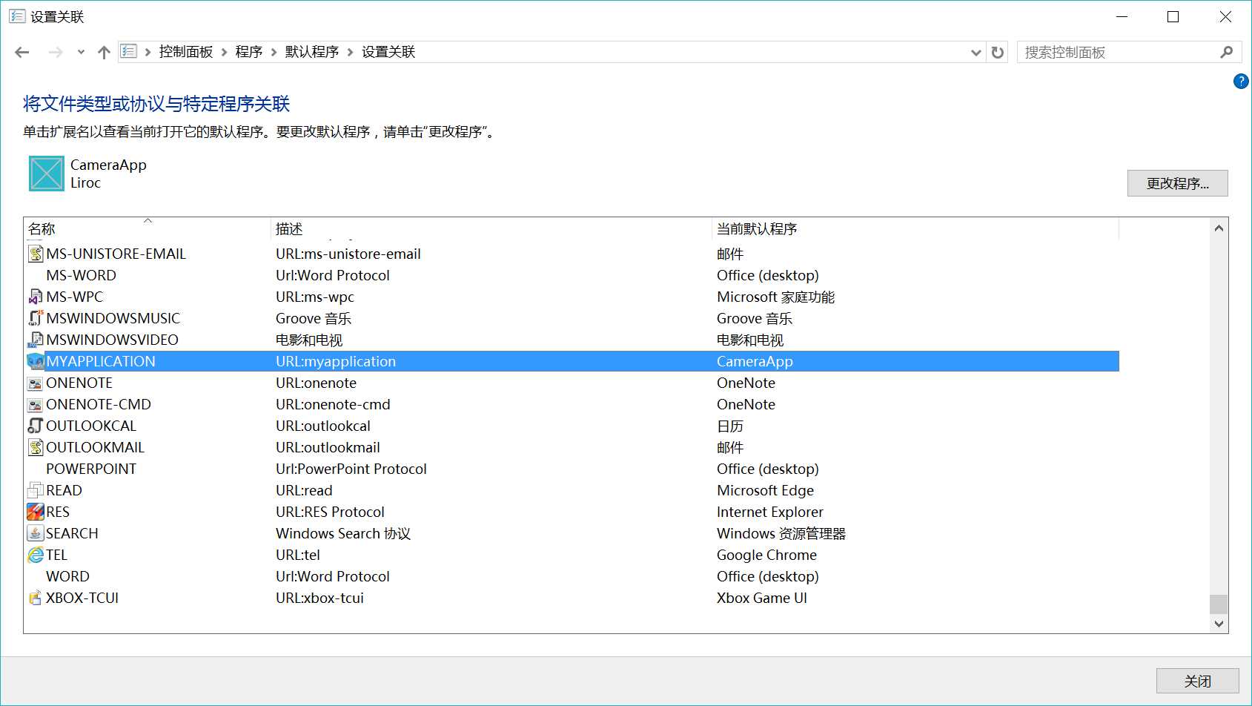
Task: Click the MS-WPC protocol icon
Action: tap(36, 297)
